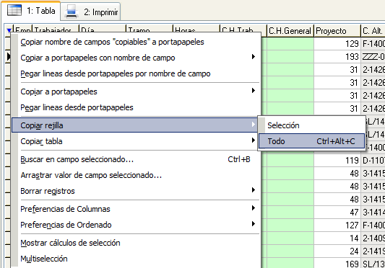Open the Borrar registros submenu
Screen dimensions: 385x268
pos(137,191)
